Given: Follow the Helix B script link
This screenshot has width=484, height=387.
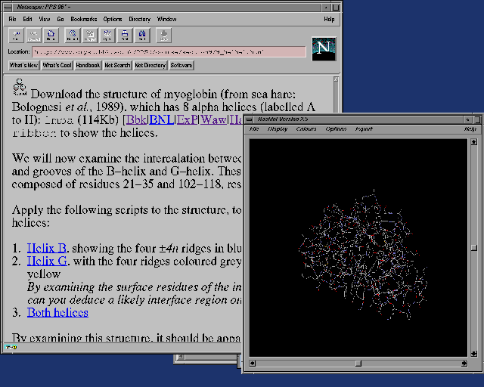Looking at the screenshot, I should tap(48, 248).
